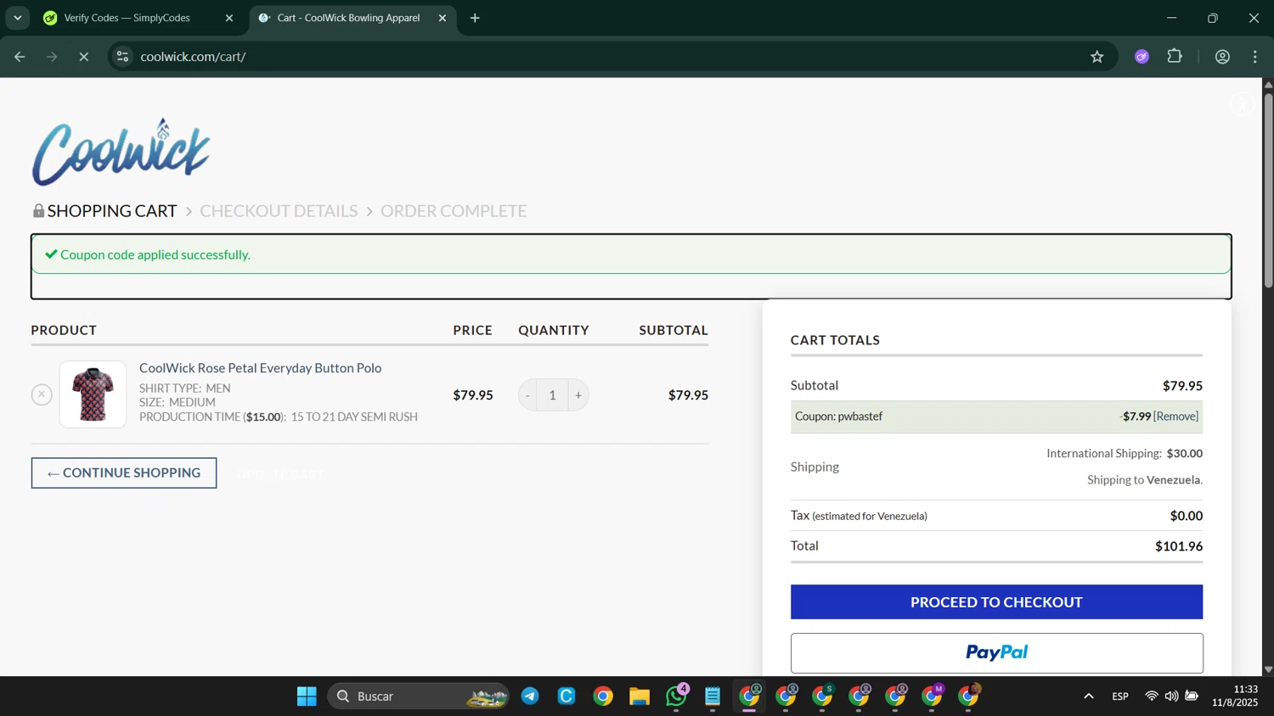1274x716 pixels.
Task: Click the $101.96 total amount
Action: [x=1178, y=546]
